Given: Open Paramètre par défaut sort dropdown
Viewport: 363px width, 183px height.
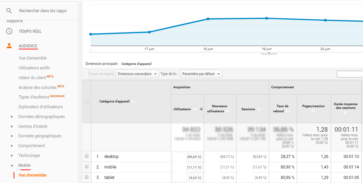Looking at the screenshot, I should pyautogui.click(x=201, y=74).
